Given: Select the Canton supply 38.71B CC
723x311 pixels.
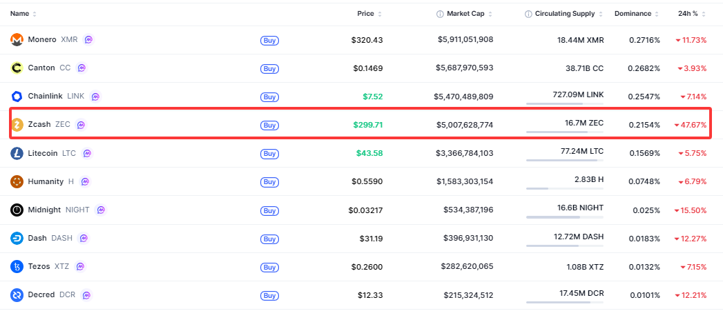Looking at the screenshot, I should 584,68.
